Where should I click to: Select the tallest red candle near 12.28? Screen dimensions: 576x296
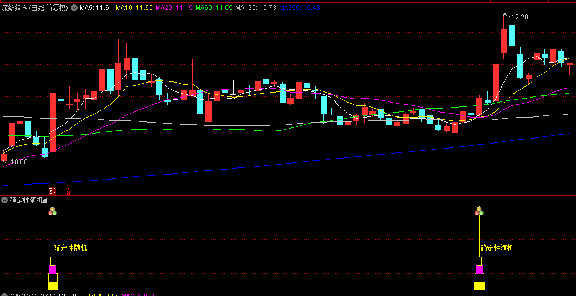[504, 41]
